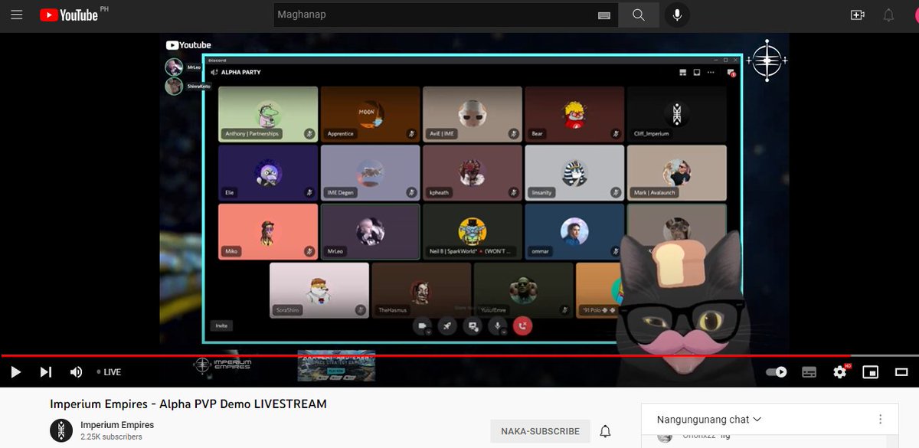Click ShinraKeito overlay avatar in stream
919x448 pixels.
[x=174, y=86]
